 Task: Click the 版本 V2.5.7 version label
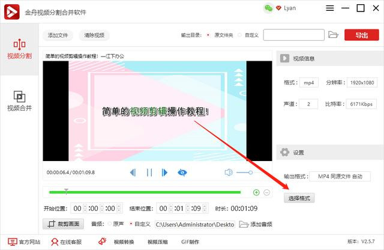361,242
